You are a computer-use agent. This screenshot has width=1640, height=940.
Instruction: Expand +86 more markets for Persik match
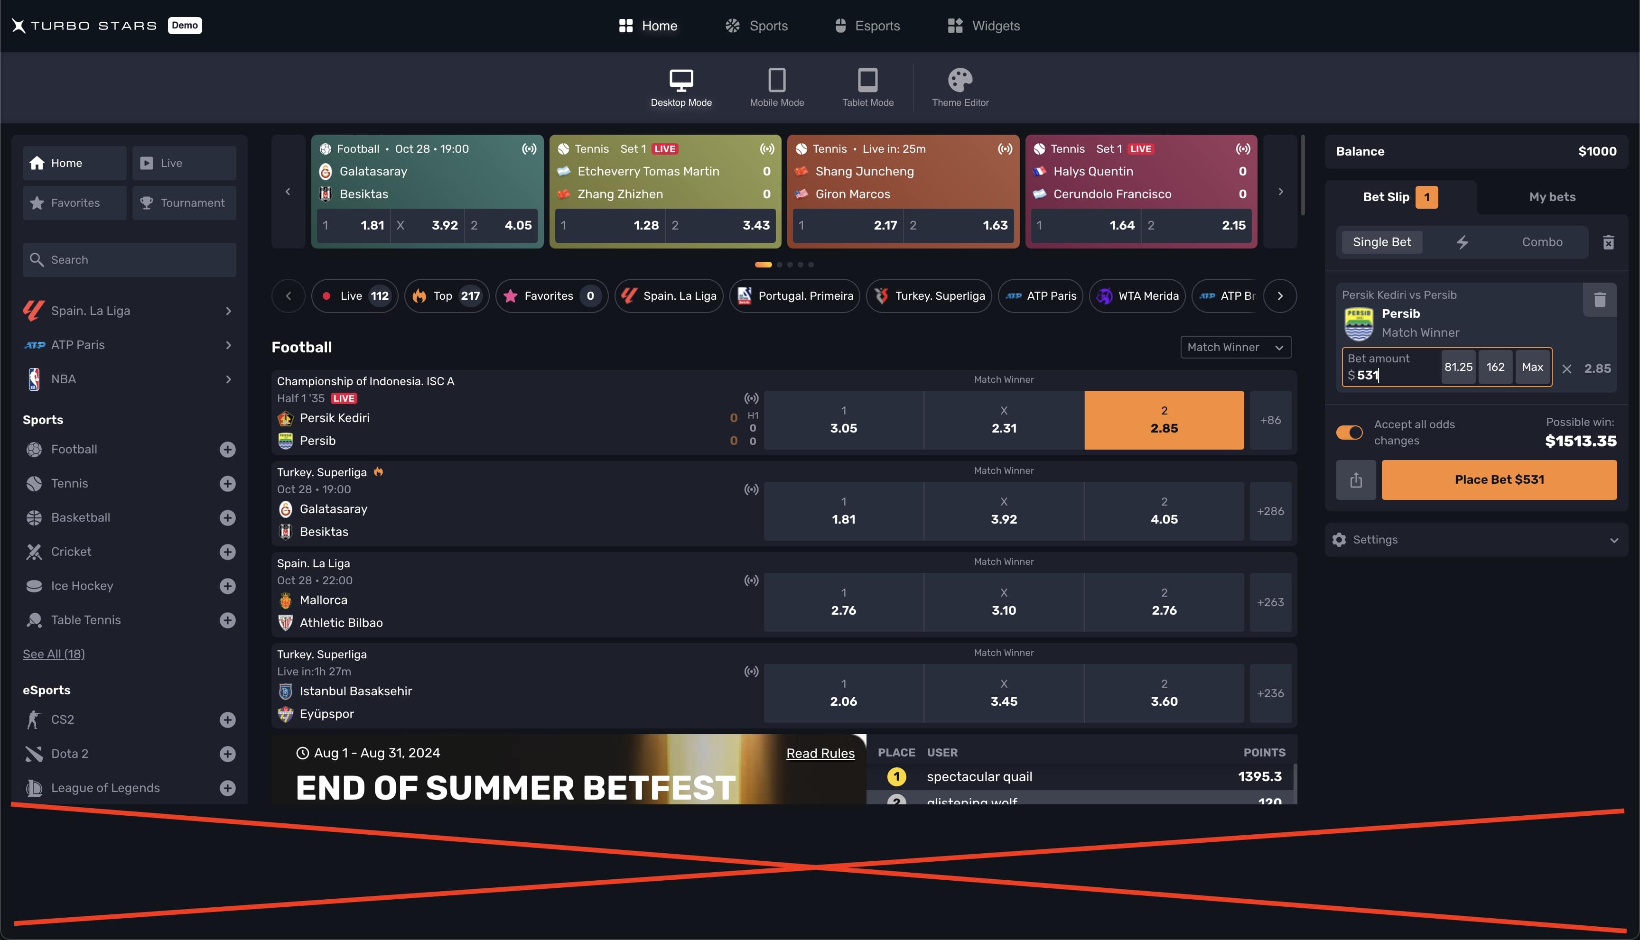click(x=1270, y=420)
